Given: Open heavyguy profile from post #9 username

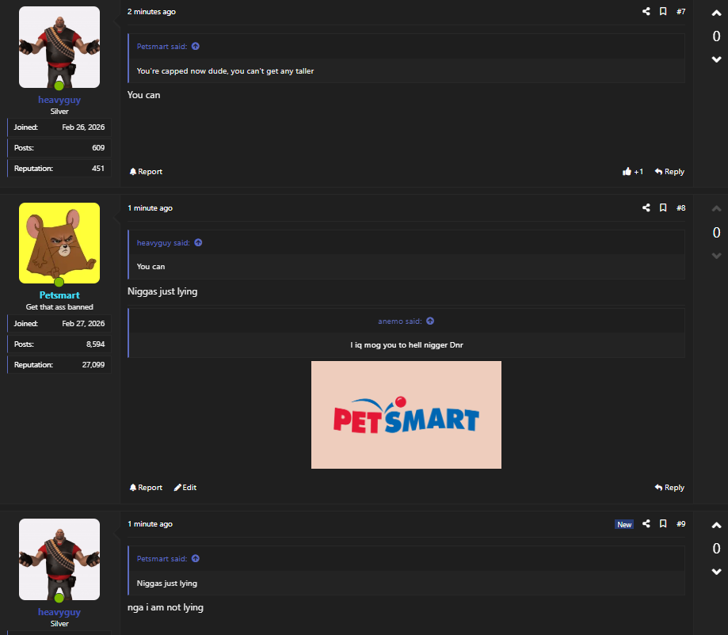Looking at the screenshot, I should coord(59,612).
